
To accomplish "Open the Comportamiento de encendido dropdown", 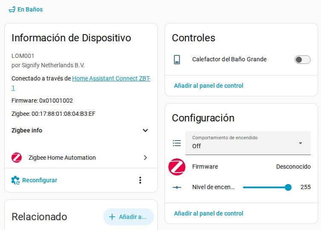I will click(x=248, y=143).
